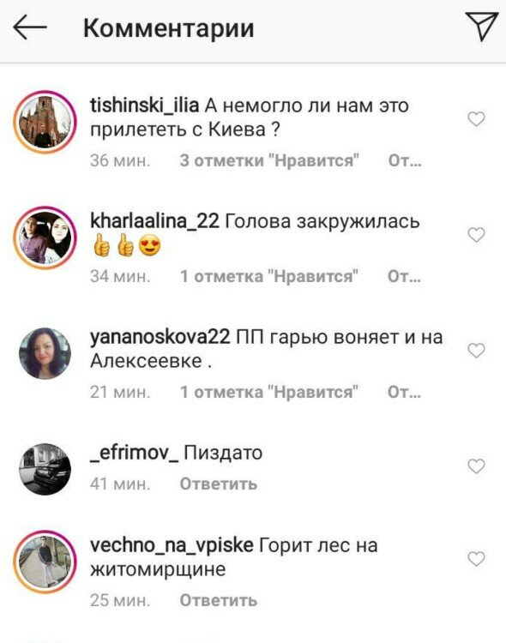Open username tishinski_ilia link
The image size is (506, 643).
pos(144,105)
